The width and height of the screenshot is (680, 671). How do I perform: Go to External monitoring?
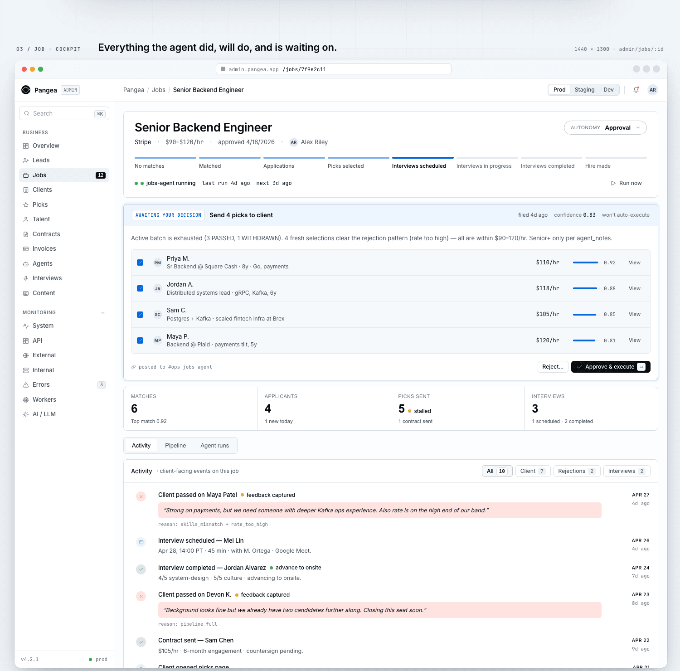click(x=64, y=355)
